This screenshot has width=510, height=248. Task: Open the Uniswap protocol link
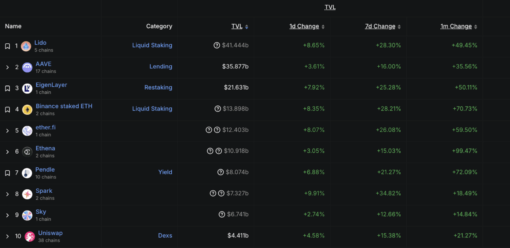point(50,233)
